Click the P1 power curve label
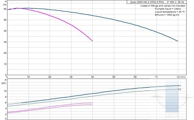The height and width of the screenshot is (120, 194). click(180, 86)
